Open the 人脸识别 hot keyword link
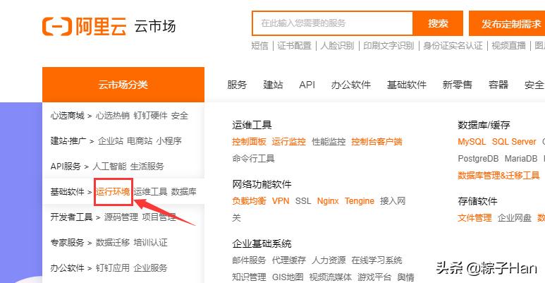This screenshot has width=545, height=283. click(337, 46)
